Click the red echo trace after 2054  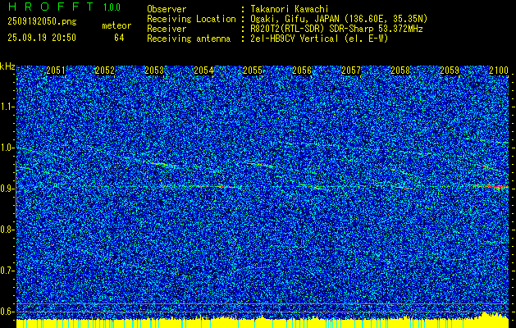[x=226, y=187]
